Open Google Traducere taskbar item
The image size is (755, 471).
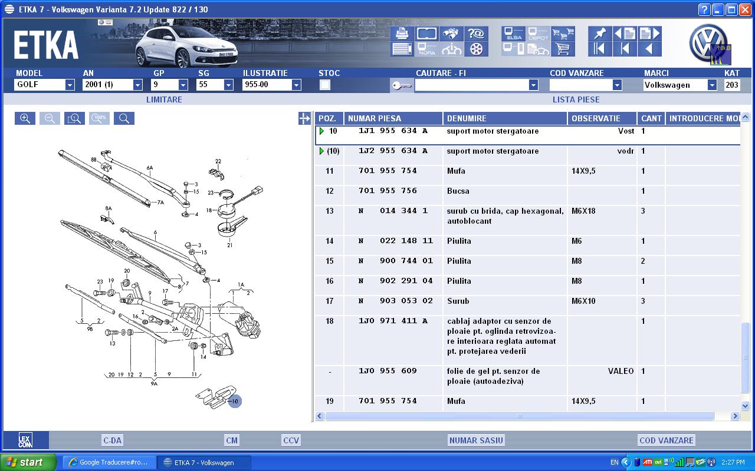[x=109, y=462]
